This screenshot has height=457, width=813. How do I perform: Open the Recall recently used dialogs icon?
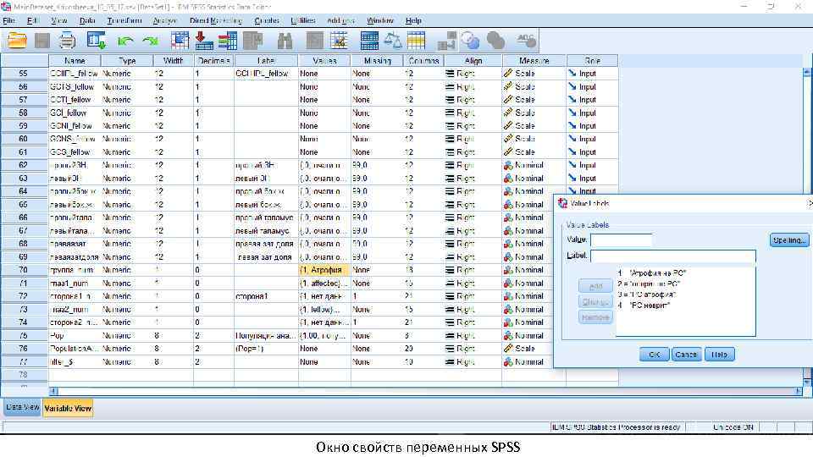[x=97, y=41]
